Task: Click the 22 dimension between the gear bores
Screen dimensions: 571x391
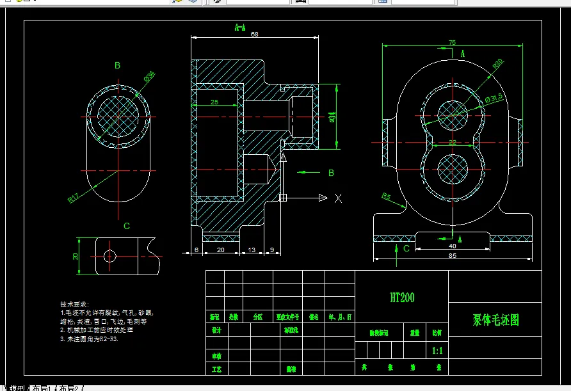Action: [x=452, y=142]
